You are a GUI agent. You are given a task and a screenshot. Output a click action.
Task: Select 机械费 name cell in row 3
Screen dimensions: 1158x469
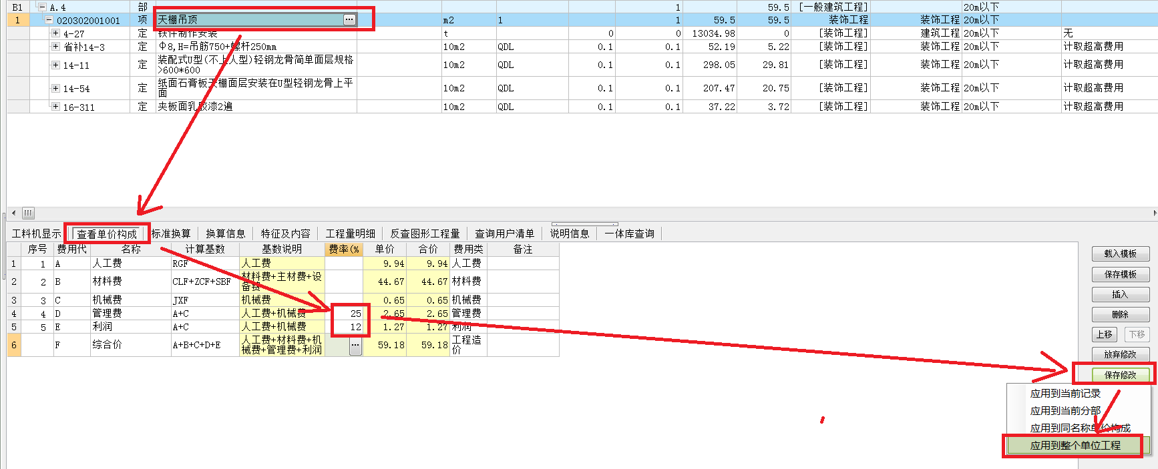(131, 300)
